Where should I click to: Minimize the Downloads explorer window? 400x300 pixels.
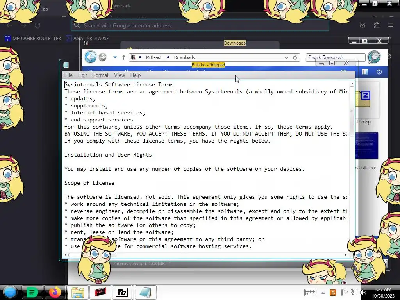[x=354, y=41]
